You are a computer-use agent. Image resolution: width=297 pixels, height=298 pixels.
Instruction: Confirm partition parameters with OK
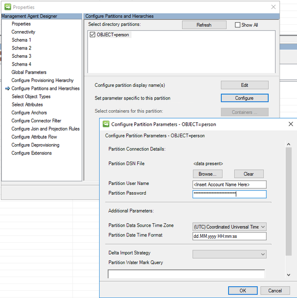point(243,290)
